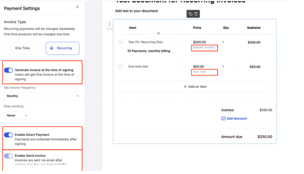Image resolution: width=304 pixels, height=174 pixels.
Task: Edit the $200.00 price field
Action: pos(199,42)
